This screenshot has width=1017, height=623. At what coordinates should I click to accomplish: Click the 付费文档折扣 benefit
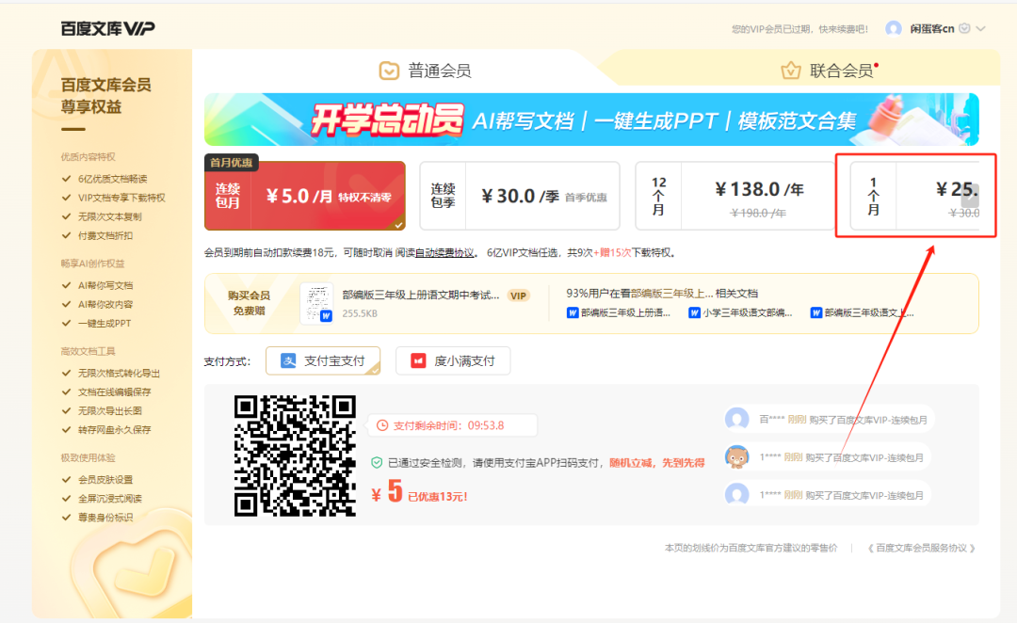coord(105,235)
